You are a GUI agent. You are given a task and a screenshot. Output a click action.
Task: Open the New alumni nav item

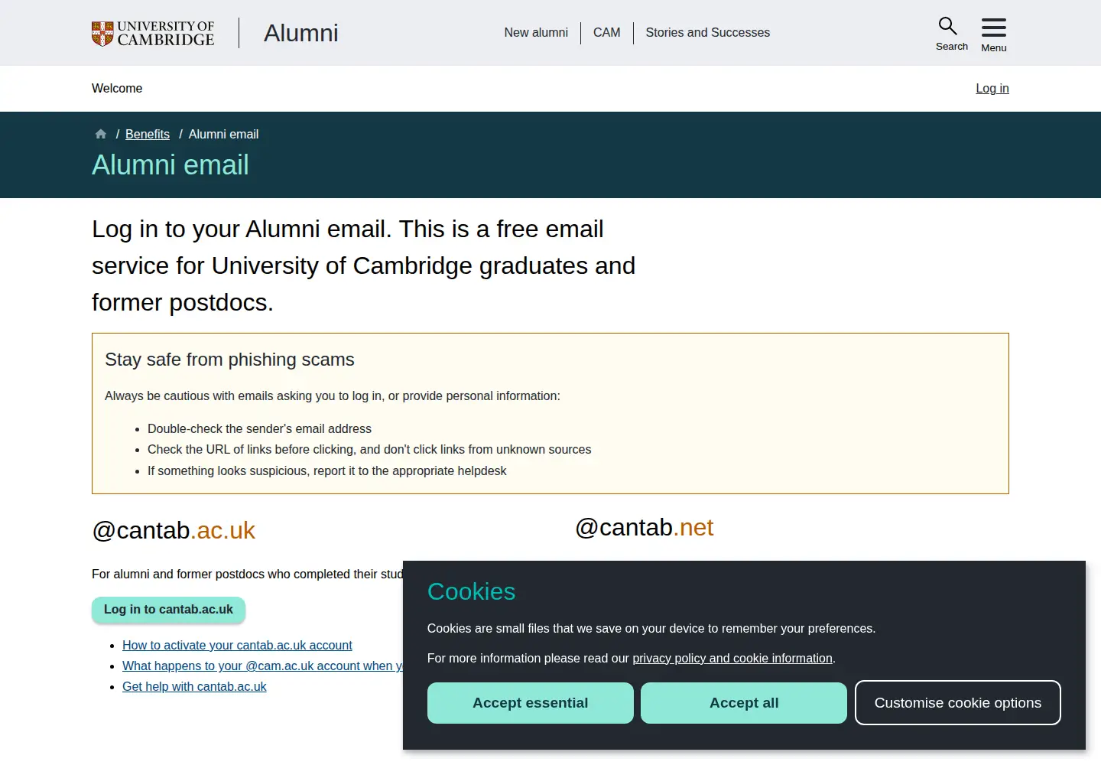(536, 33)
